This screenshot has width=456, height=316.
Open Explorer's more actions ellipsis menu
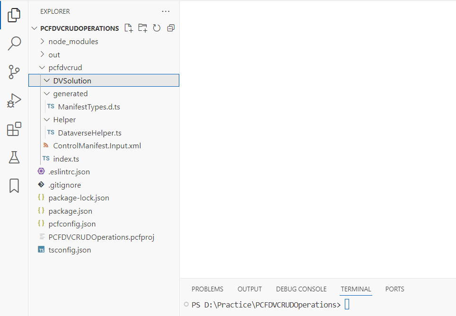click(x=165, y=11)
